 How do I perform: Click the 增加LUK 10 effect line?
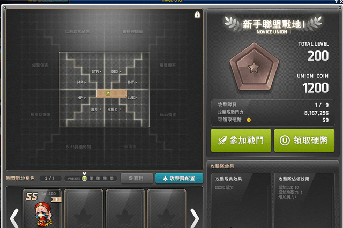coord(288,187)
